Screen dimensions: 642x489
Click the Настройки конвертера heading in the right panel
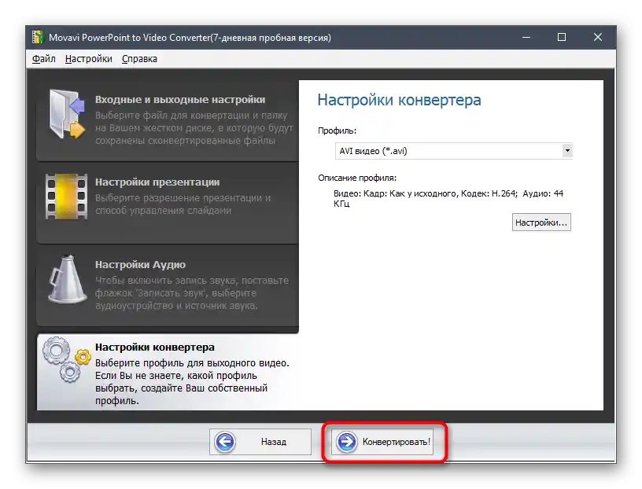(x=399, y=101)
